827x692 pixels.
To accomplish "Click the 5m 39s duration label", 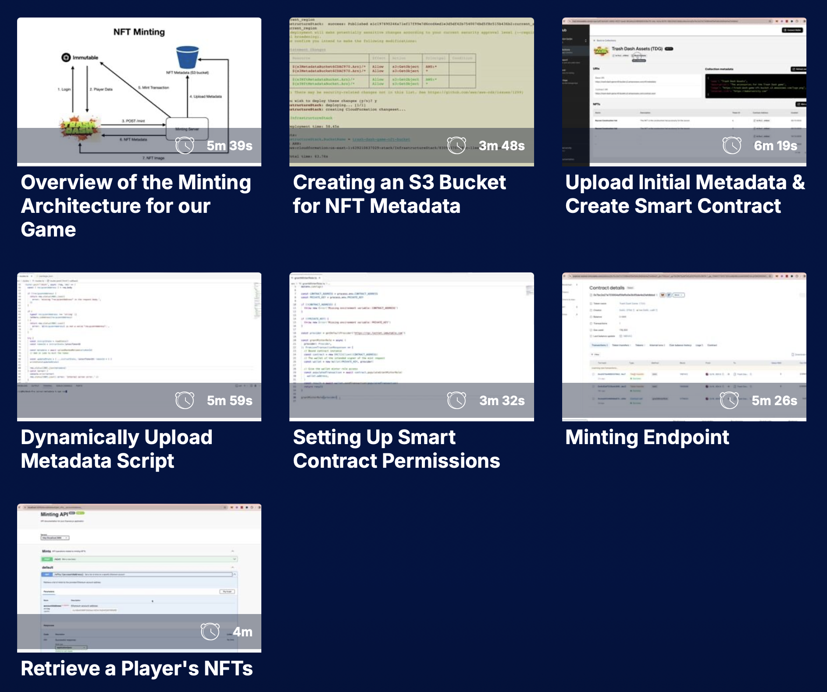I will [x=229, y=145].
